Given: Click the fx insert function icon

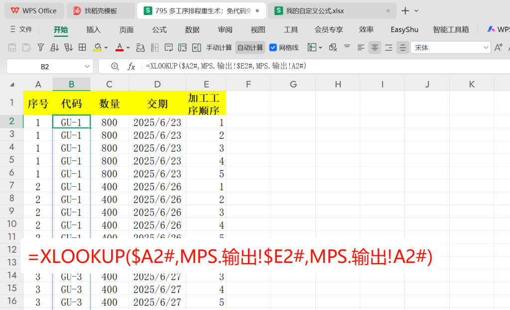Looking at the screenshot, I should tap(131, 67).
